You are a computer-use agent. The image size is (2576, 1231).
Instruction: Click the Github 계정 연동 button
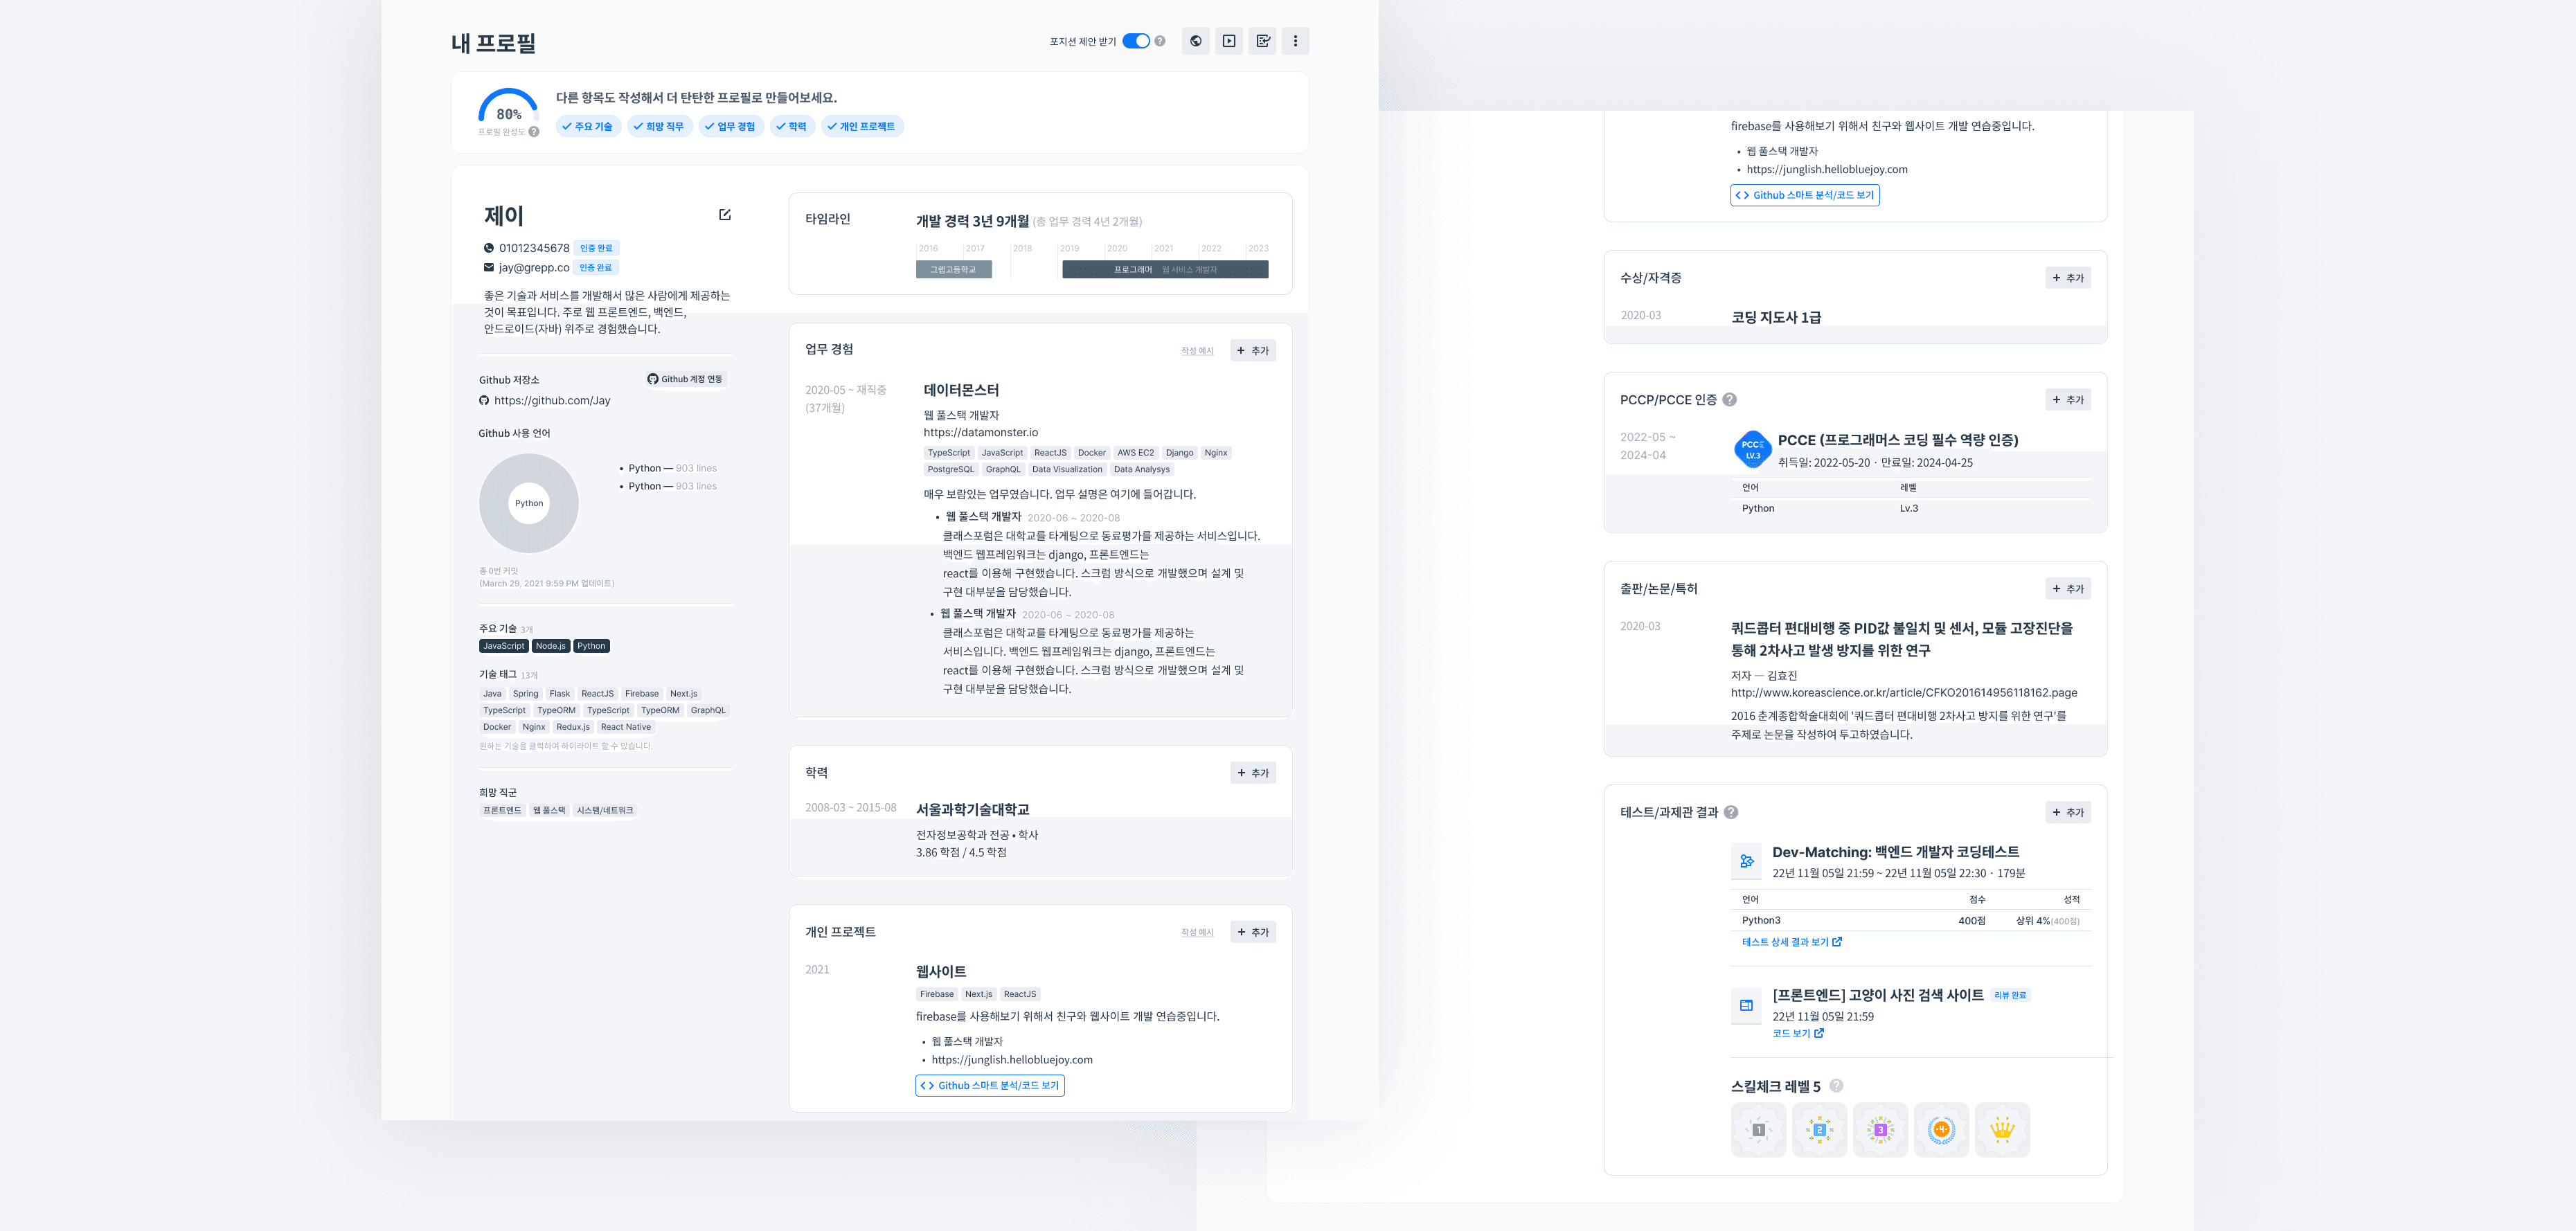click(x=685, y=379)
